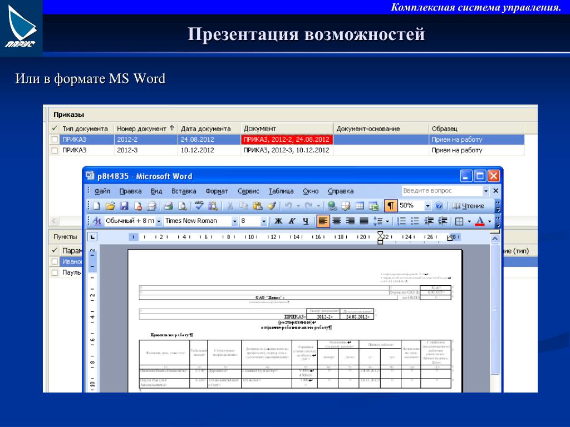Click the Open folder icon in Word

pos(110,206)
